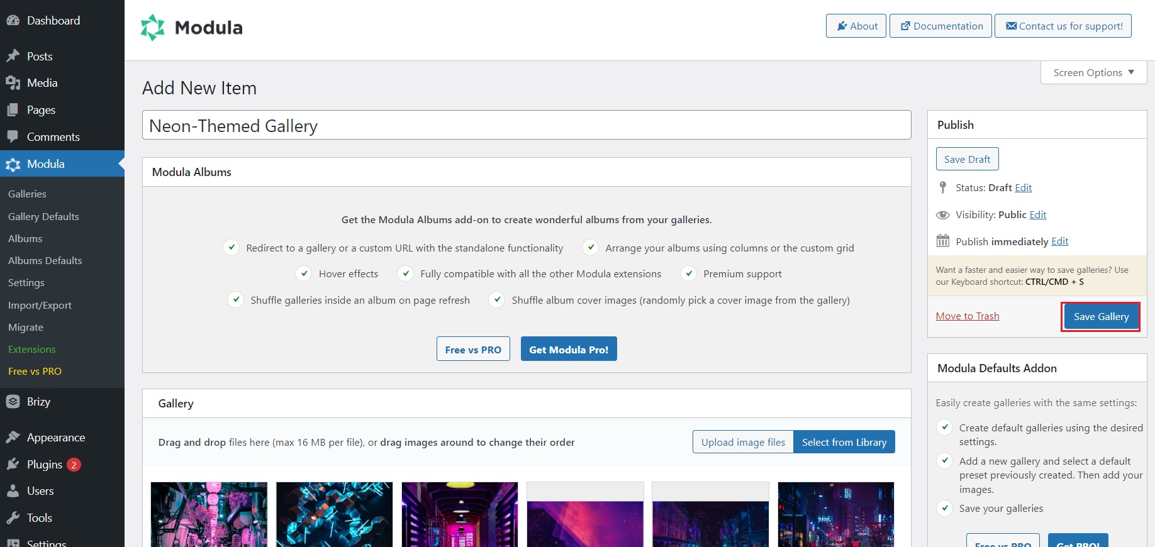Click the Comments speech bubble icon
Image resolution: width=1155 pixels, height=547 pixels.
(13, 136)
